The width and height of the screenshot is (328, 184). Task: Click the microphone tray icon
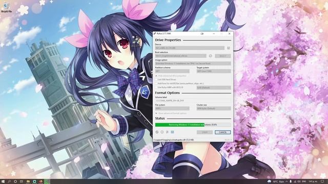coord(291,182)
